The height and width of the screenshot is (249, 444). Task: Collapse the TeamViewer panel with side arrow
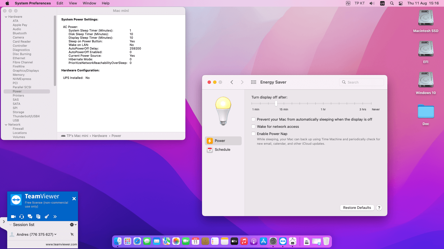pyautogui.click(x=4, y=222)
